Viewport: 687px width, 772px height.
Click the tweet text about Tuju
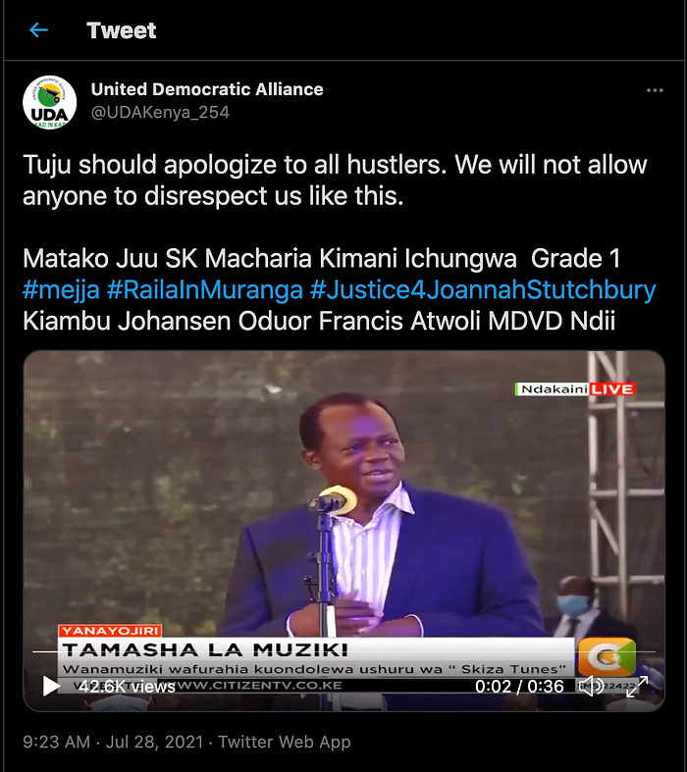tap(335, 180)
